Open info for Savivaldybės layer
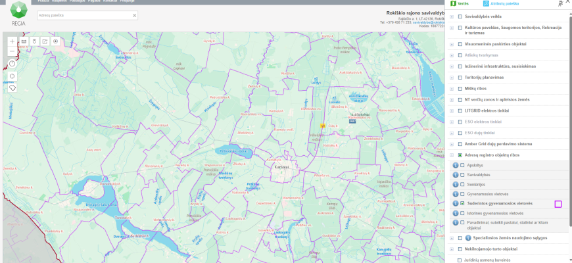 tap(455, 175)
